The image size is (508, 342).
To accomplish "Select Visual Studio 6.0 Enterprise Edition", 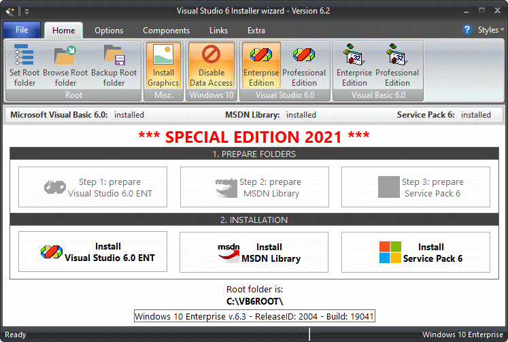I will click(261, 65).
